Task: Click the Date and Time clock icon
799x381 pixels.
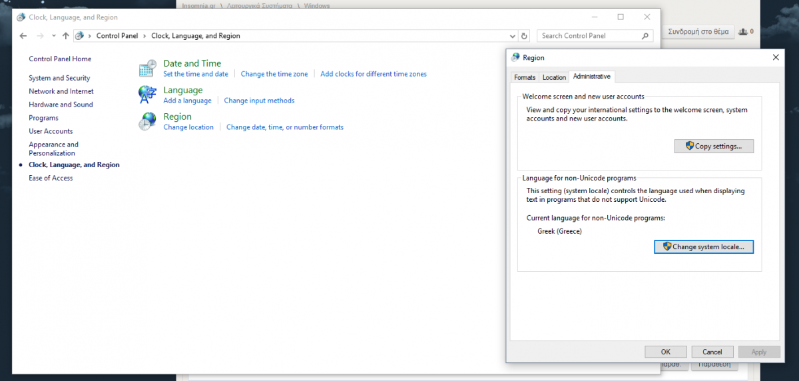Action: 147,69
